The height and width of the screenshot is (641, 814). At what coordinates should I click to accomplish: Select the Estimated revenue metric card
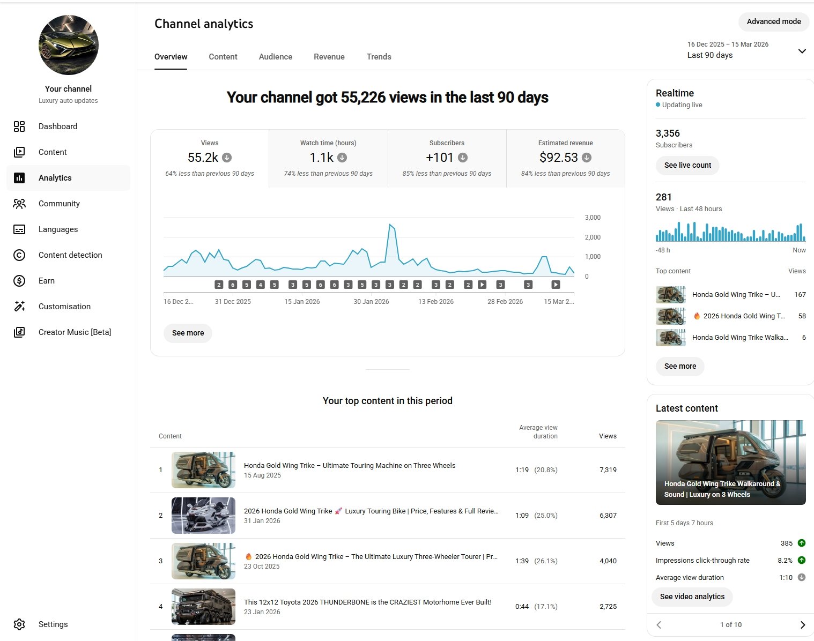pos(565,158)
